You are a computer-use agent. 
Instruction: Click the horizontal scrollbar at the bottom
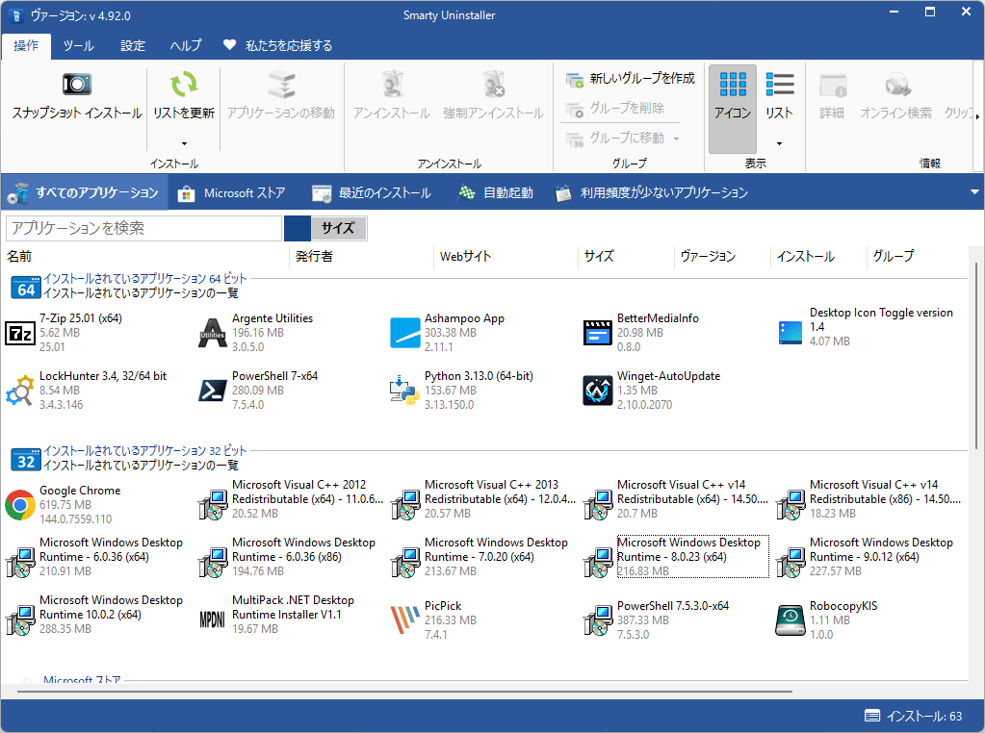point(404,691)
